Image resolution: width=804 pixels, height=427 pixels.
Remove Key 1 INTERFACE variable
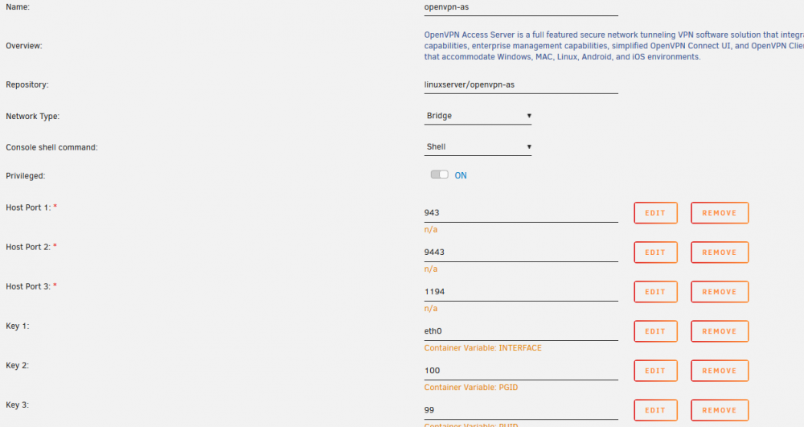[720, 331]
